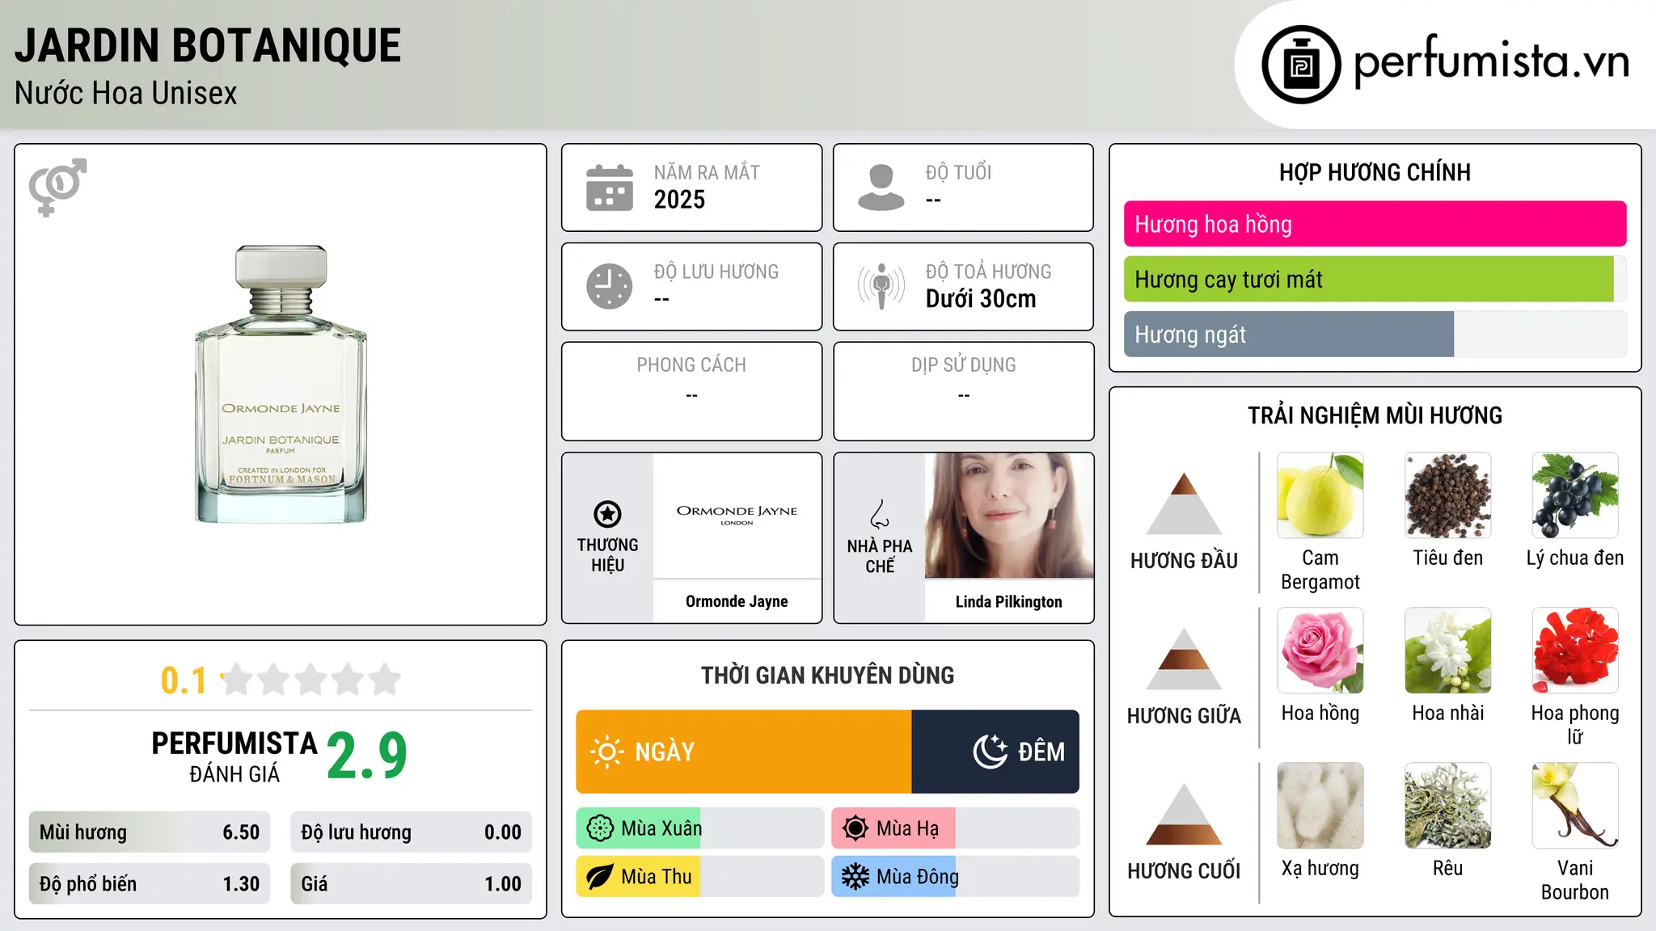Click the flower icon for Mùa Xuân
1656x931 pixels.
click(600, 828)
